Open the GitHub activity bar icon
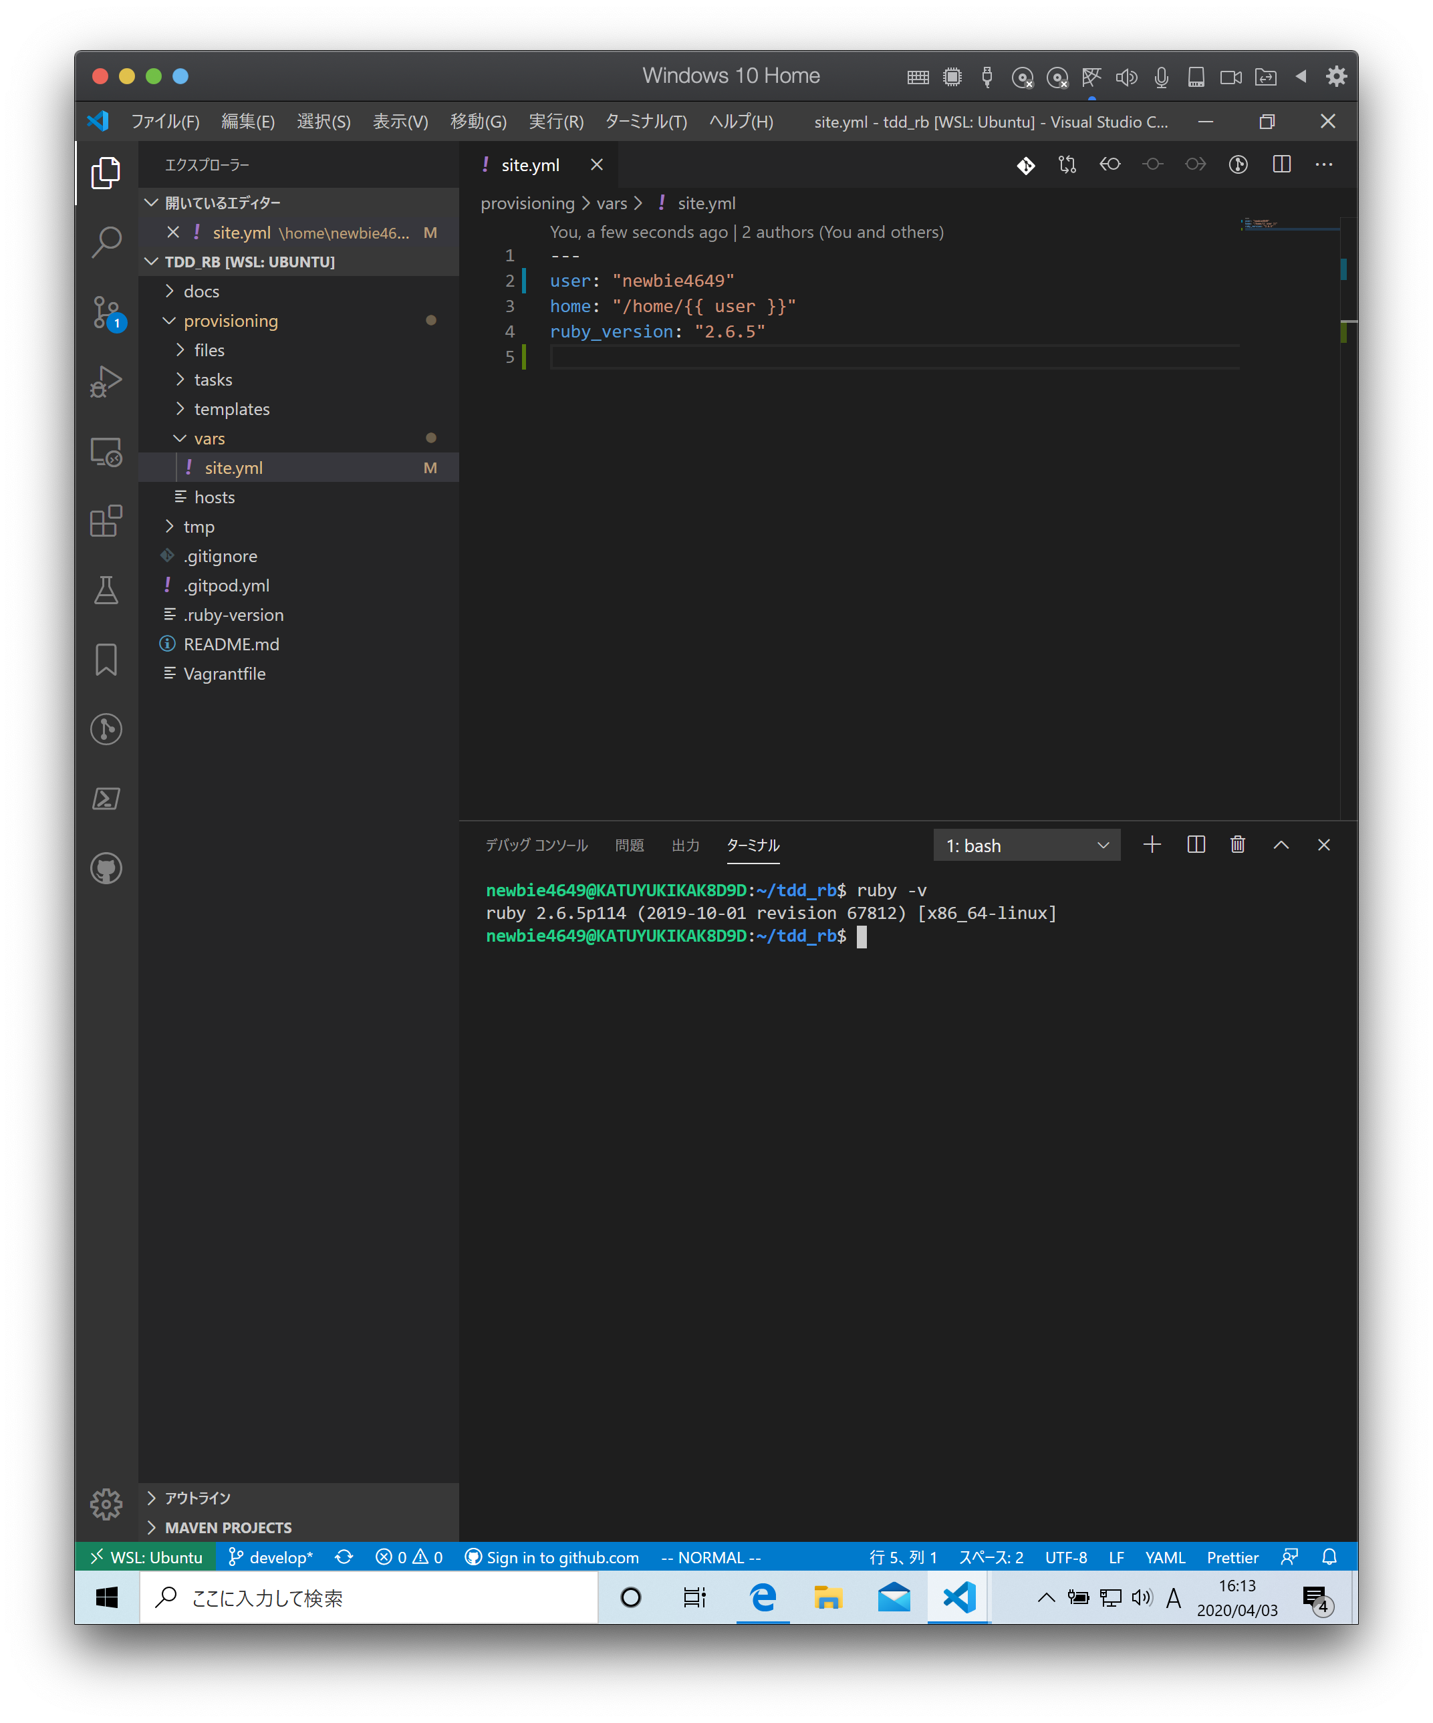 [x=106, y=868]
